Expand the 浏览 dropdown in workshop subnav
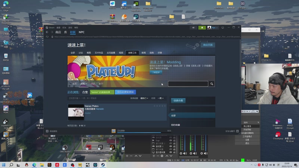 click(x=83, y=84)
